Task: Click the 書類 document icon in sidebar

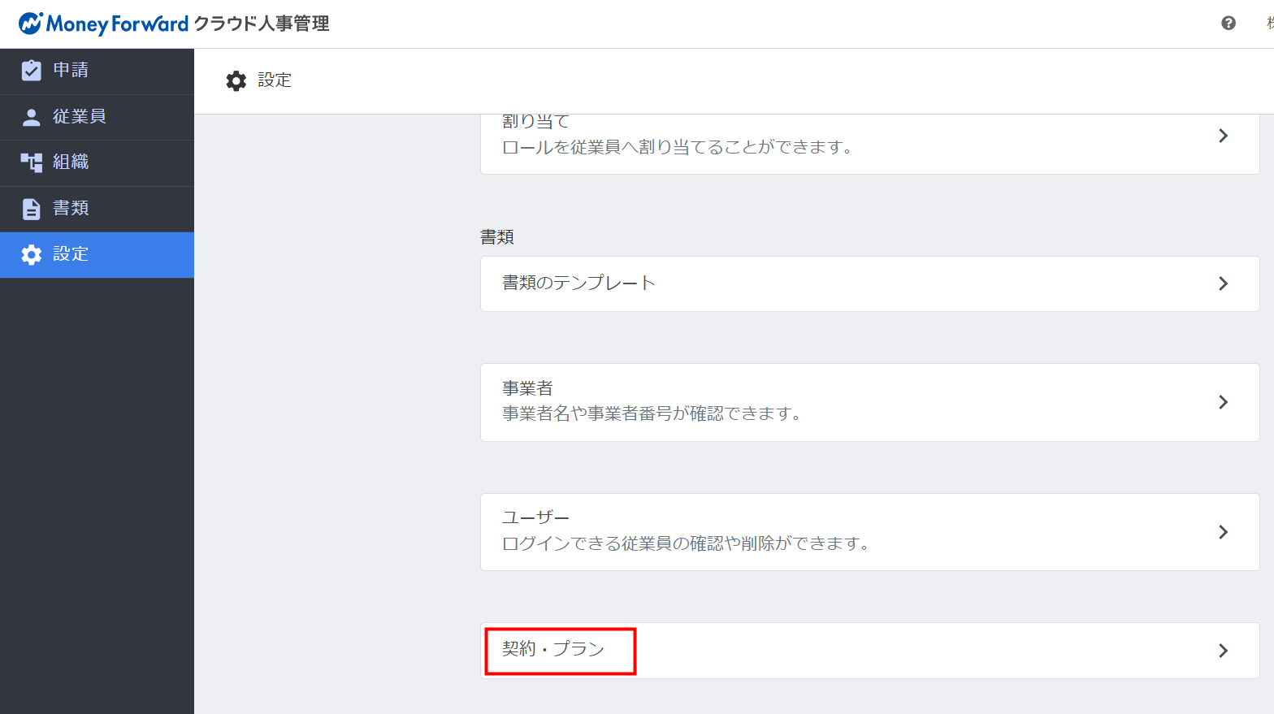Action: [31, 209]
